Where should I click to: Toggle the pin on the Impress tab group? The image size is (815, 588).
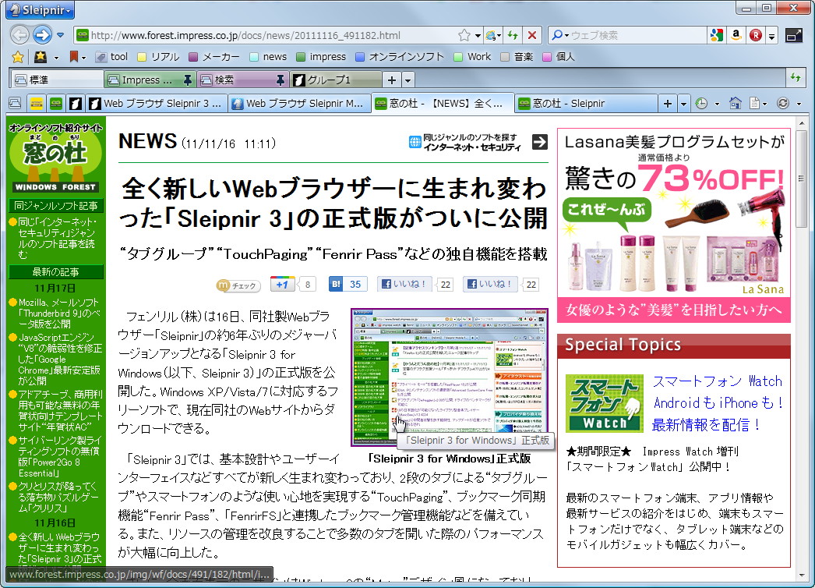pos(188,80)
